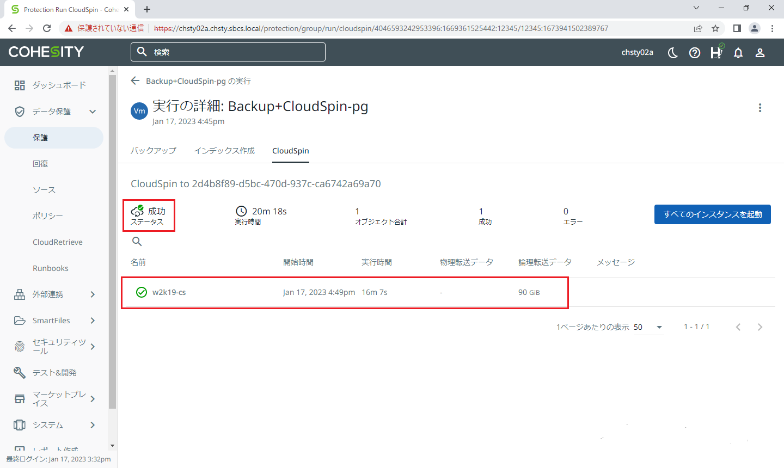Sort by 開始時間 column header
This screenshot has height=468, width=784.
click(x=298, y=262)
